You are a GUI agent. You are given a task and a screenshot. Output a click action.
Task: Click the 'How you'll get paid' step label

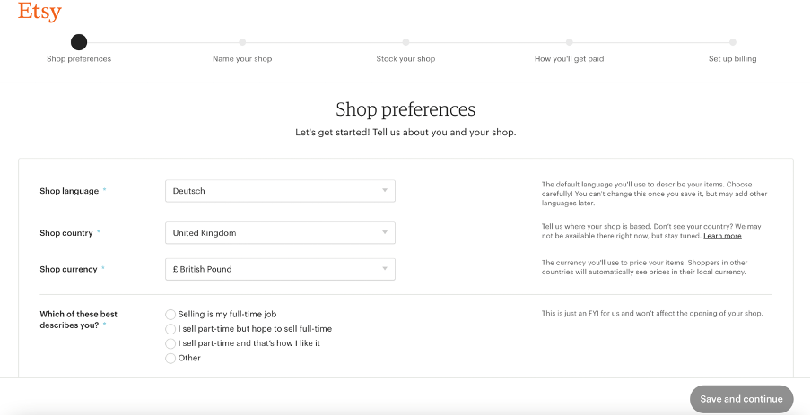pos(569,59)
